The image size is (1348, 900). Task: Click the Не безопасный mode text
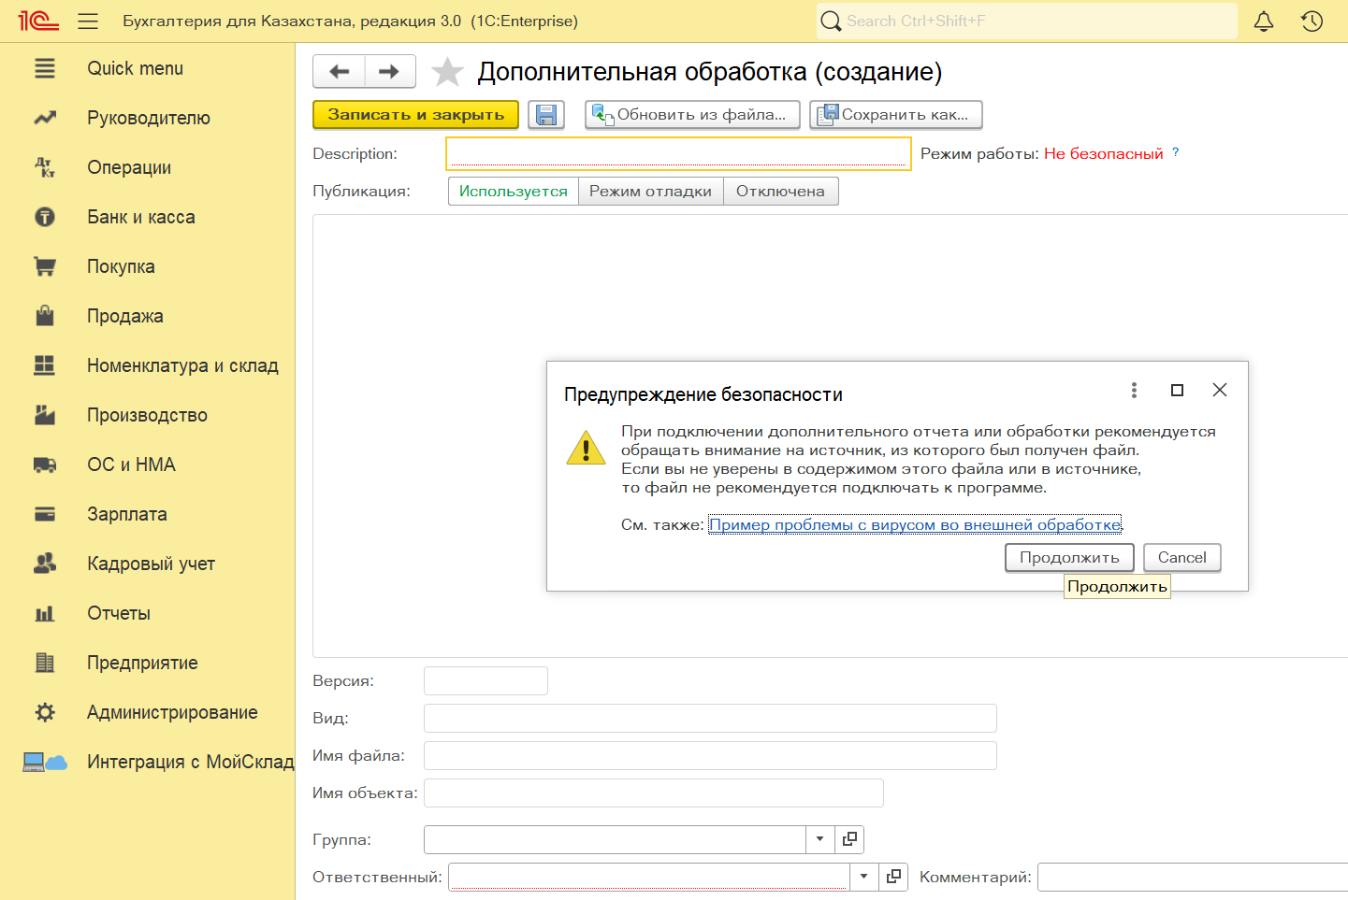click(1104, 153)
